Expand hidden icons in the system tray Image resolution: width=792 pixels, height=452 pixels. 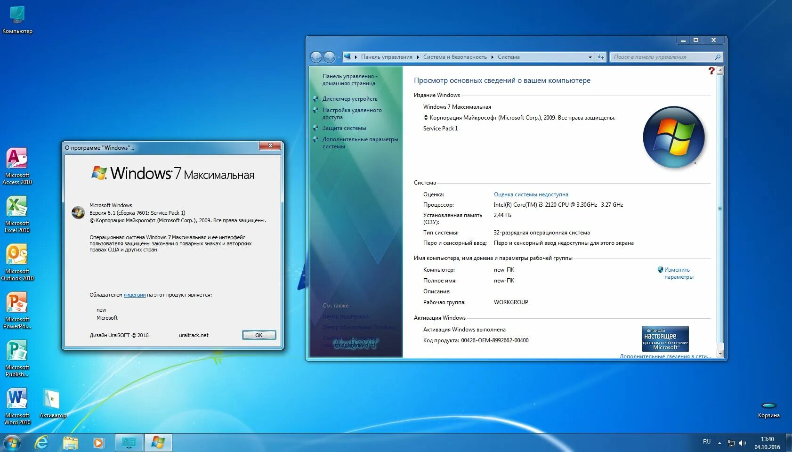(719, 443)
